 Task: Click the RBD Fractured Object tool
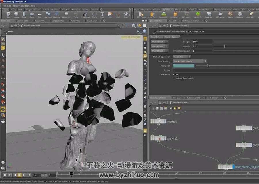[175, 15]
